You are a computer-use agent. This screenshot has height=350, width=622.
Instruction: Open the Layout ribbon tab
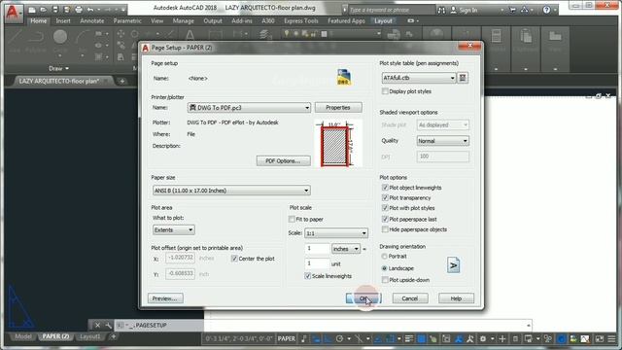[383, 21]
